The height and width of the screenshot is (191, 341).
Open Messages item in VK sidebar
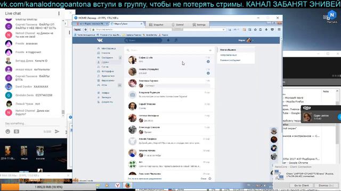(107, 58)
